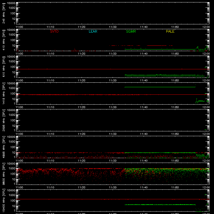Click the cyan LEAR station label
The width and height of the screenshot is (214, 214).
(93, 31)
